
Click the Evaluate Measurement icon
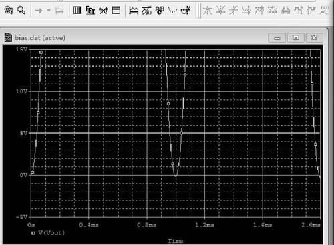(x=146, y=10)
